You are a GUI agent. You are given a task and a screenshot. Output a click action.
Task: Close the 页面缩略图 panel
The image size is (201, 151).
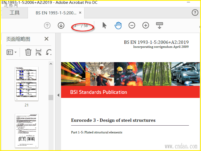[46, 39]
